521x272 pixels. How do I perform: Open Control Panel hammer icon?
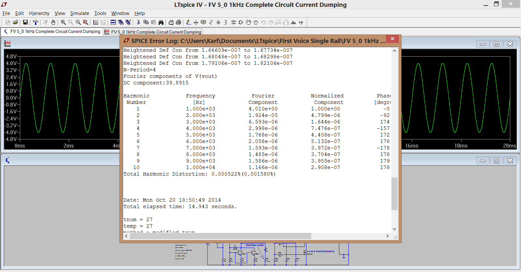35,22
